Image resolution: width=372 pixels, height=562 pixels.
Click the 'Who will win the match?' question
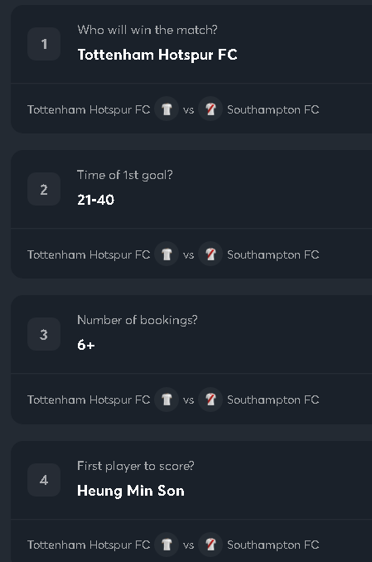point(147,30)
